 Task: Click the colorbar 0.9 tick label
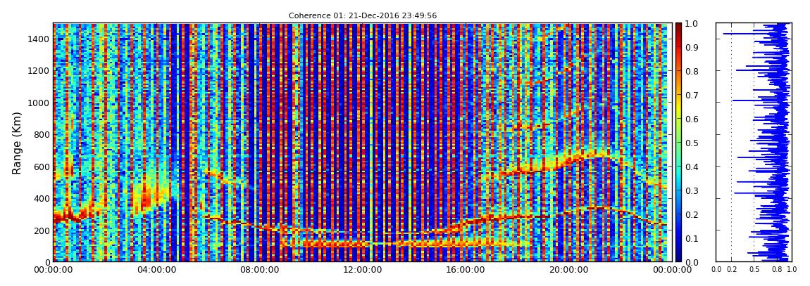pos(691,47)
